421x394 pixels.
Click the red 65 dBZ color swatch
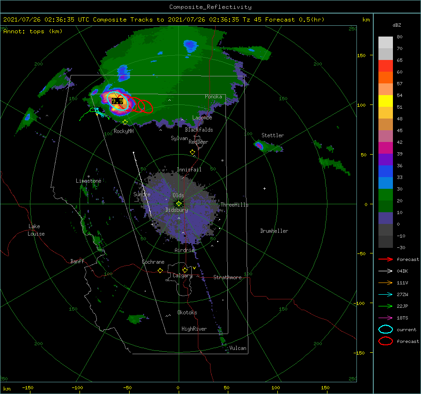(385, 66)
